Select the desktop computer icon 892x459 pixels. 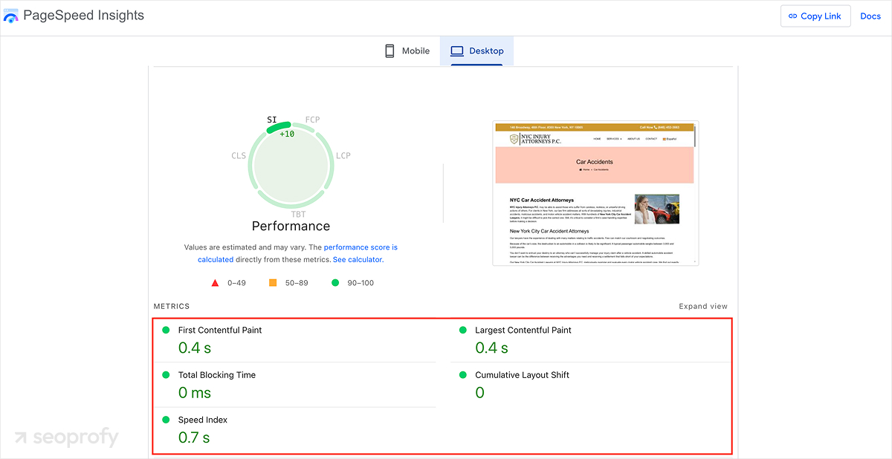pos(459,51)
